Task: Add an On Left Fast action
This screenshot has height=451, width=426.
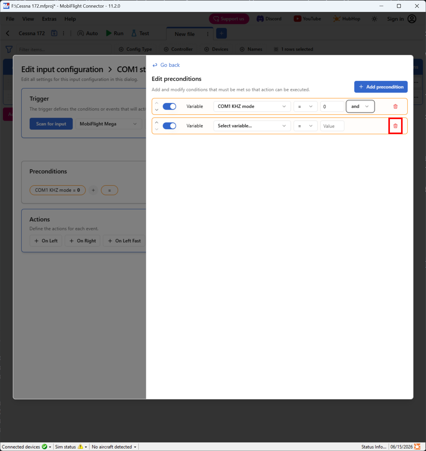Action: pos(124,241)
